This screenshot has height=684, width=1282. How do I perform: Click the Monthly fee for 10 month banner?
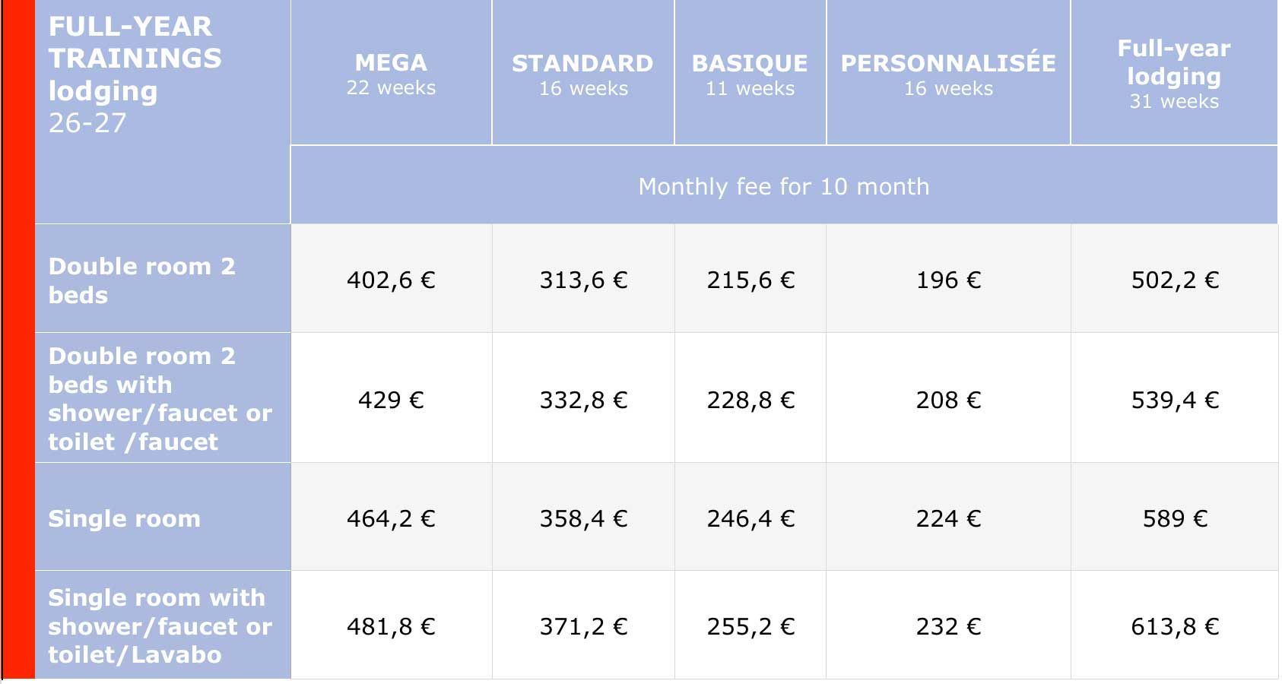[x=784, y=185]
